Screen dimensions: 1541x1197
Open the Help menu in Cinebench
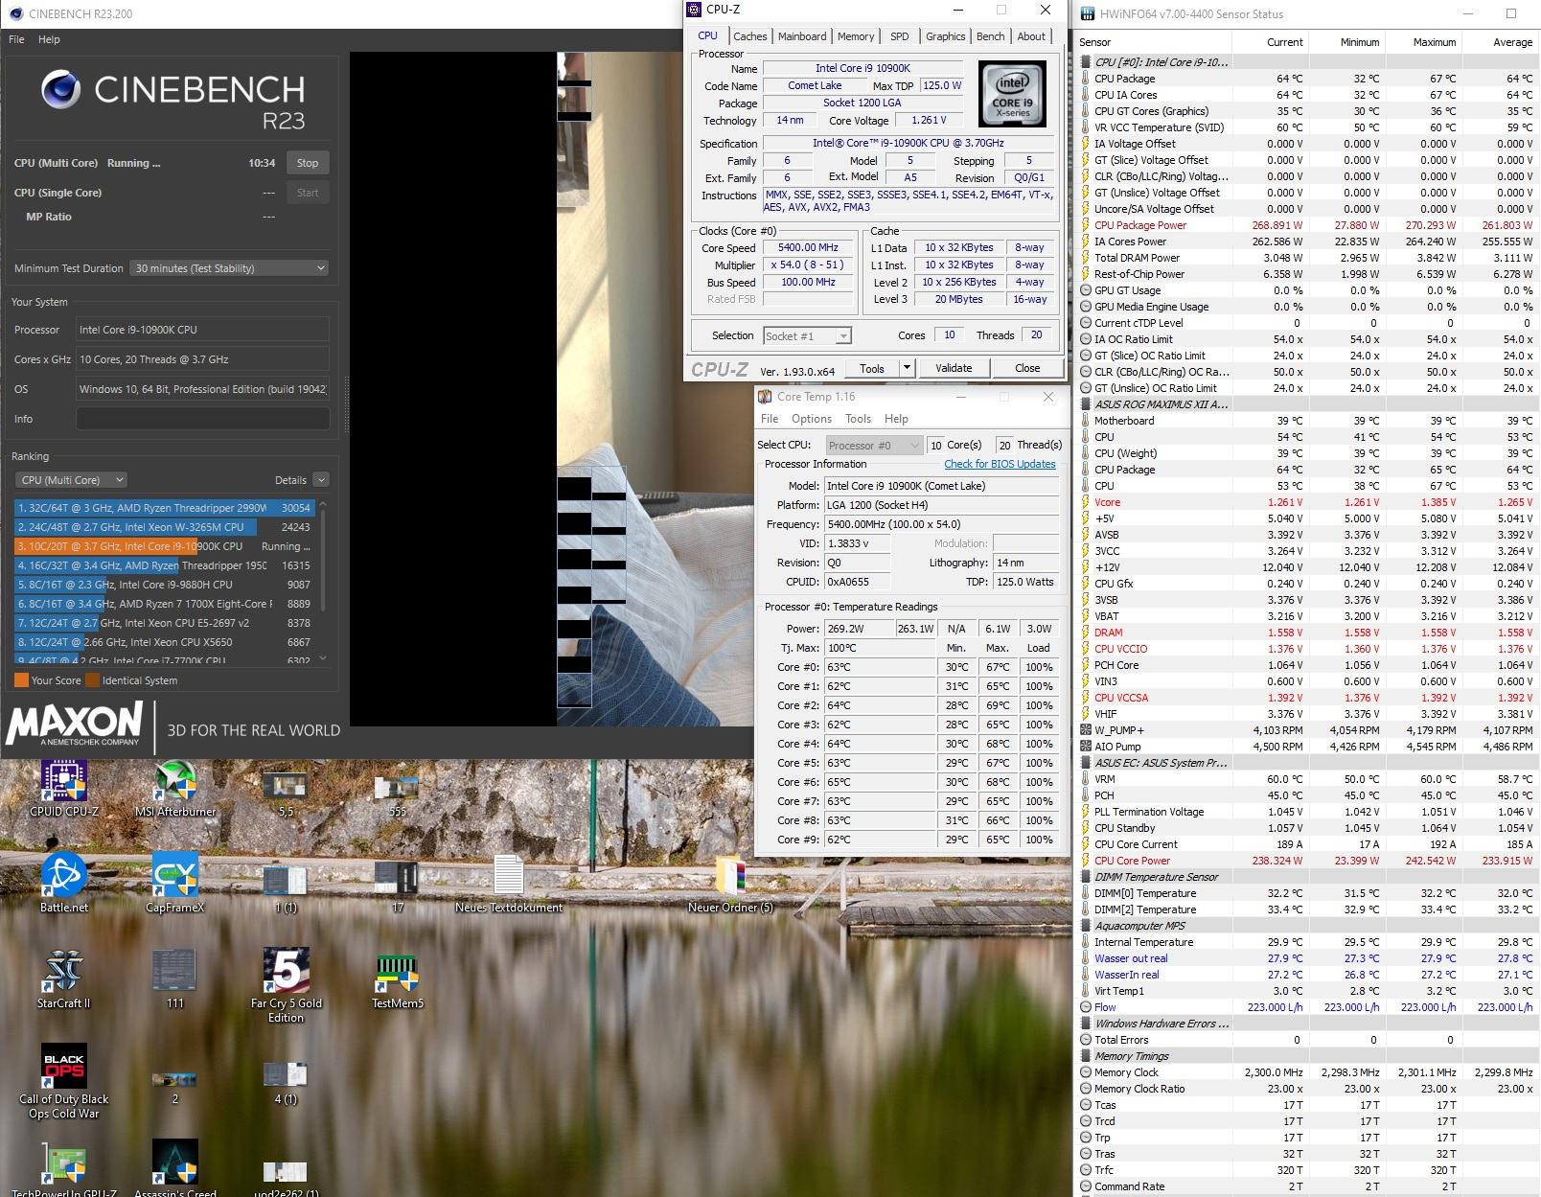point(49,39)
